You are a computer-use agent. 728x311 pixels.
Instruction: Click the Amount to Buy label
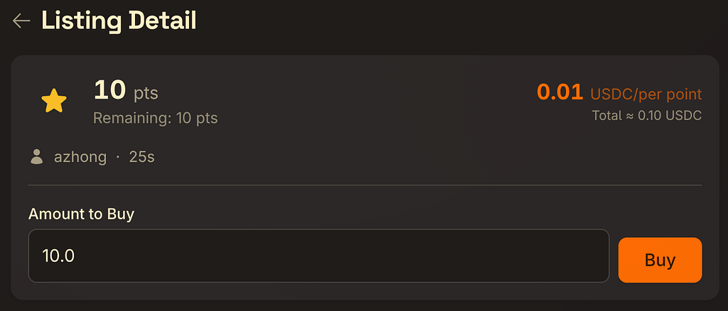point(81,214)
